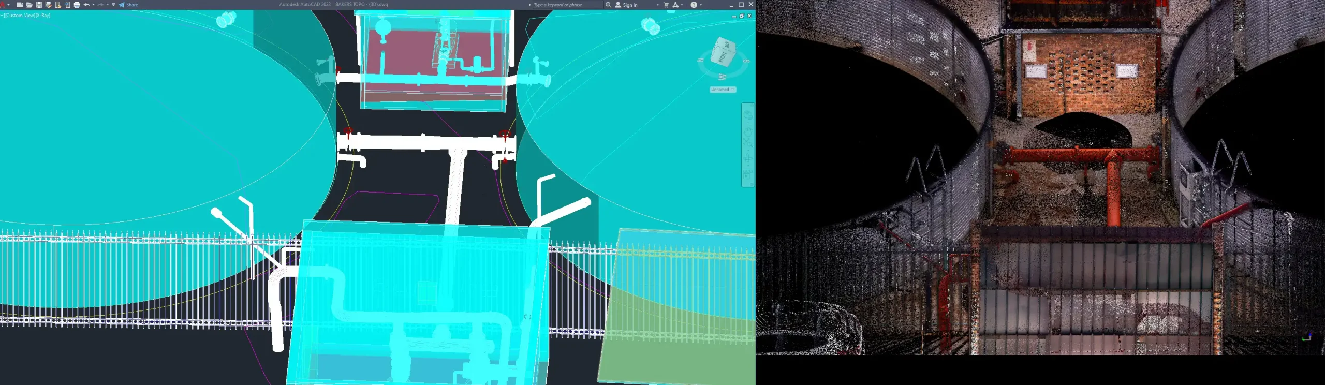Click the search magnifier icon
Viewport: 1325px width, 385px height.
click(609, 5)
